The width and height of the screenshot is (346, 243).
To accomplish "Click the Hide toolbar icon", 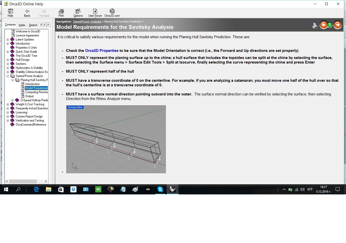I will [10, 13].
